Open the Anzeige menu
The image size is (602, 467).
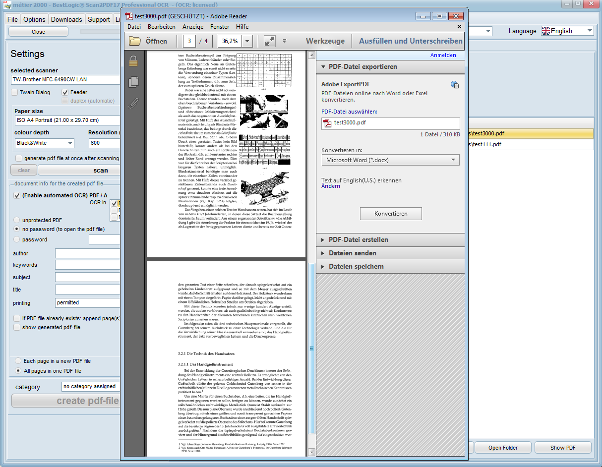pyautogui.click(x=192, y=27)
